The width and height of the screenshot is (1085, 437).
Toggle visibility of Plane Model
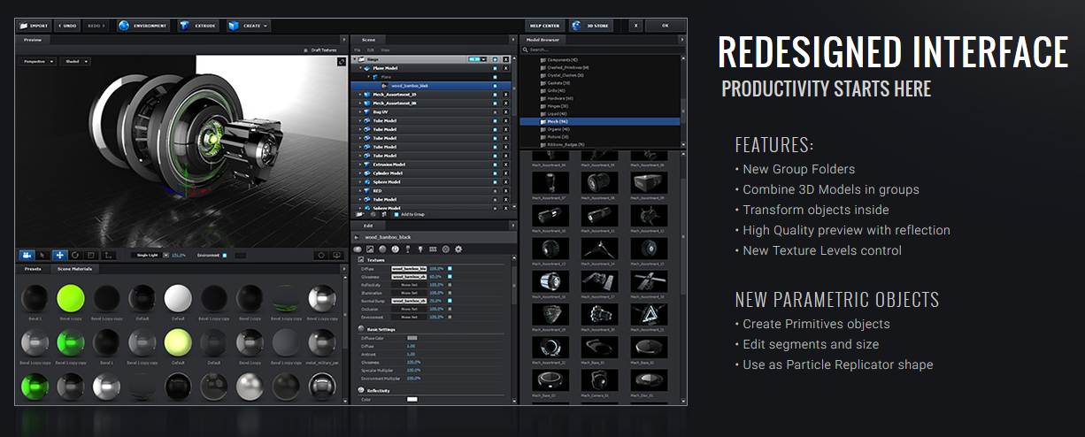pyautogui.click(x=495, y=67)
